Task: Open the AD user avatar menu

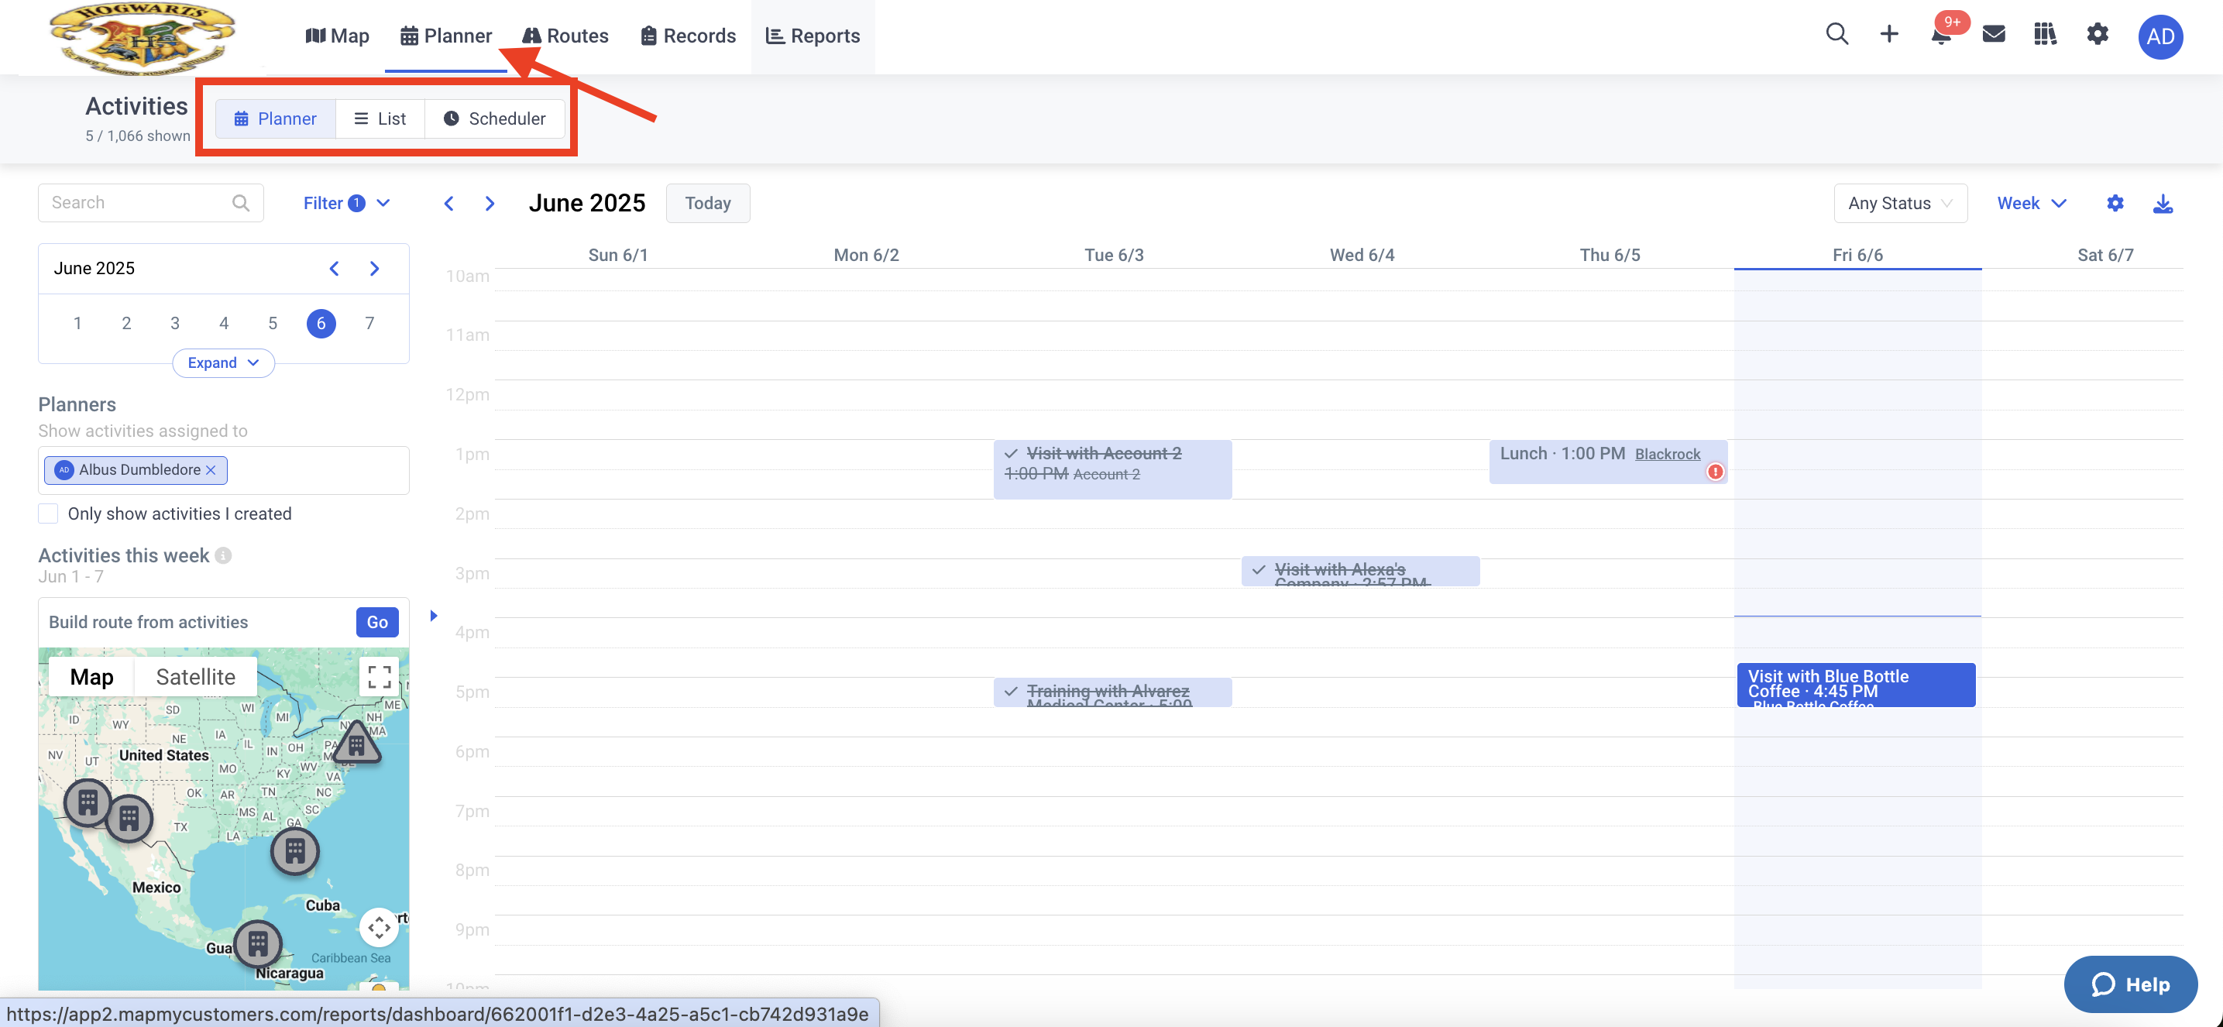Action: point(2160,36)
